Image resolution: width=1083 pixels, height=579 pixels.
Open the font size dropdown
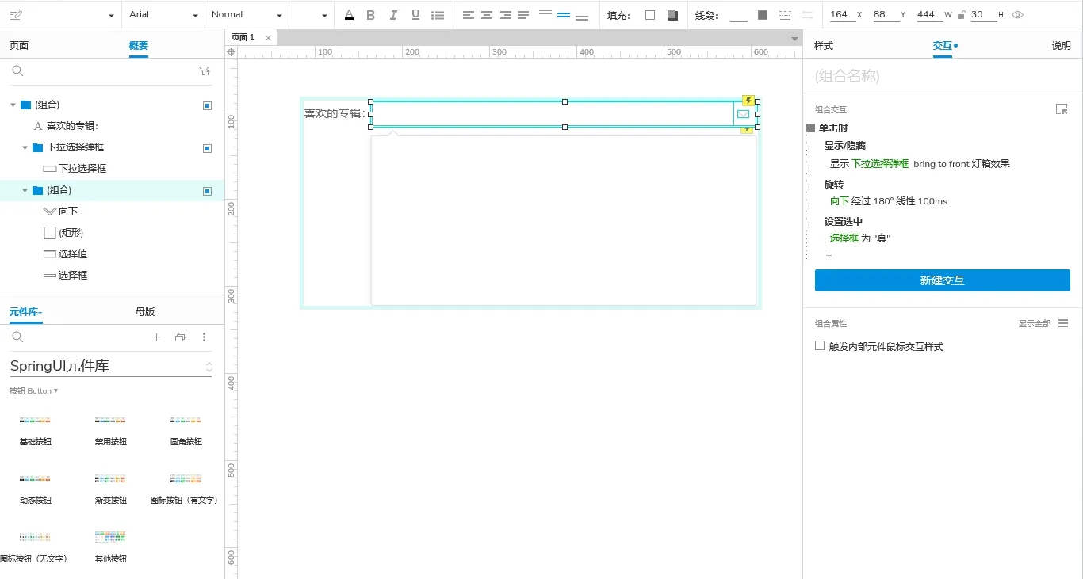pos(310,15)
